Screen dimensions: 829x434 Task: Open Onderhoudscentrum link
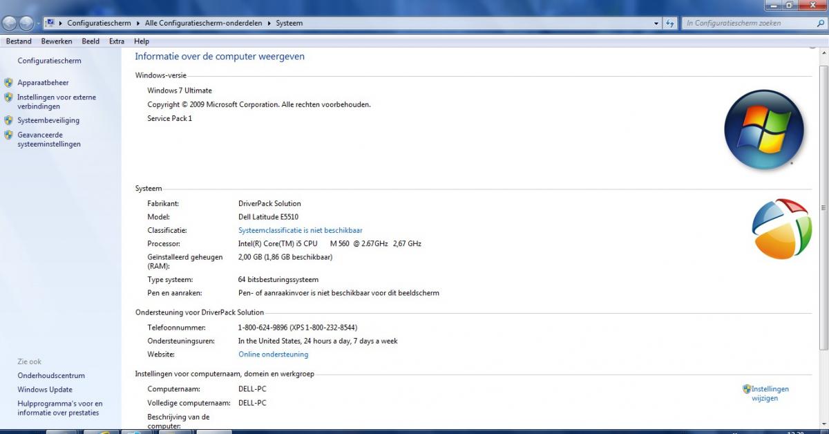point(51,376)
